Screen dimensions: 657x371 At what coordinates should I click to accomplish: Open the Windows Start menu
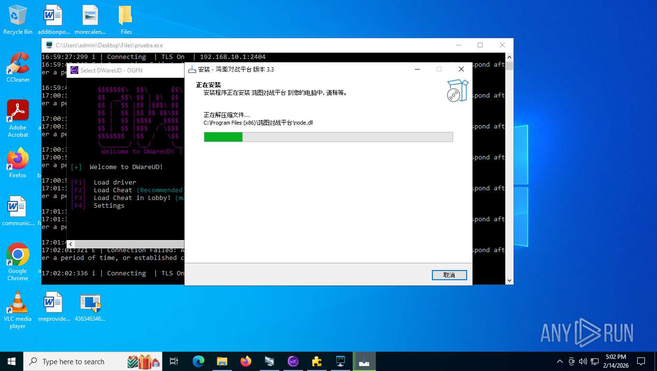(12, 361)
